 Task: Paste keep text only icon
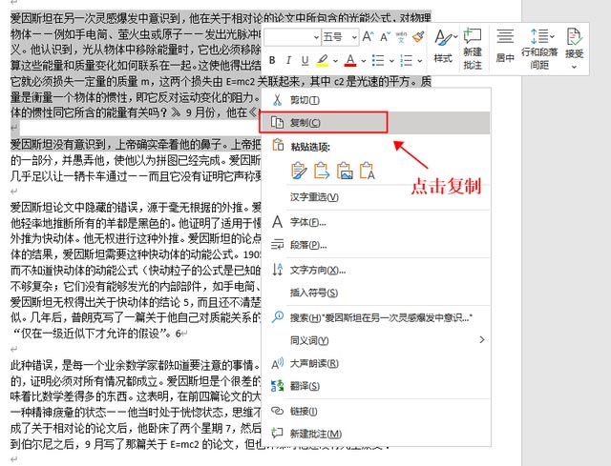click(367, 171)
